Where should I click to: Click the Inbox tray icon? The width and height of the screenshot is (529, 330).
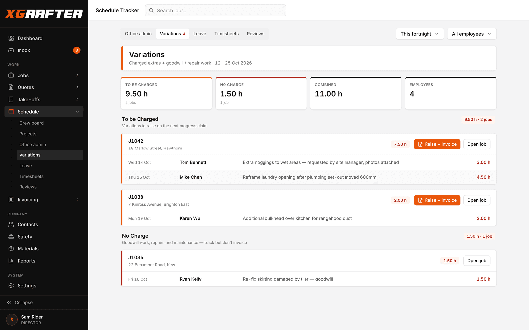click(x=11, y=50)
